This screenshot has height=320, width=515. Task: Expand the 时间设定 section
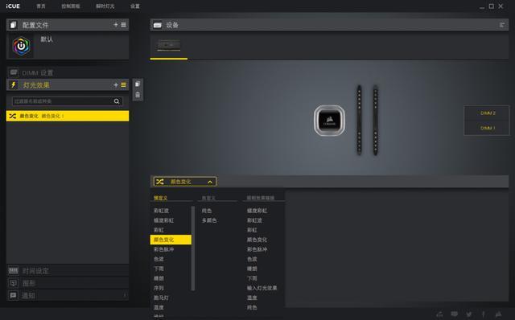pos(68,270)
